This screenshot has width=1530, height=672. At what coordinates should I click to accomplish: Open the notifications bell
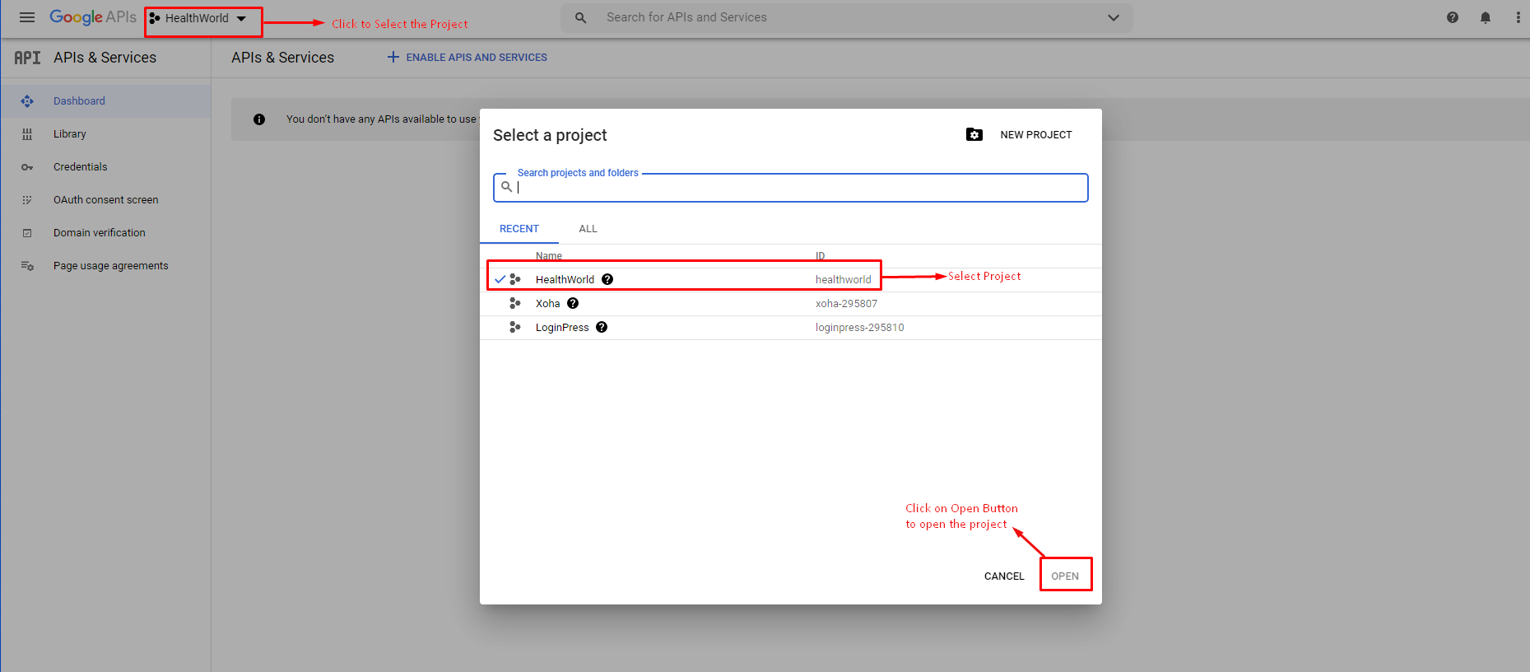(1486, 17)
